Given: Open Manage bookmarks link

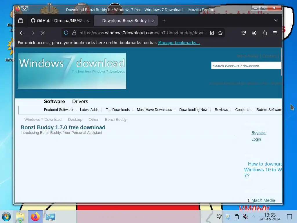Looking at the screenshot, I should click(x=179, y=43).
